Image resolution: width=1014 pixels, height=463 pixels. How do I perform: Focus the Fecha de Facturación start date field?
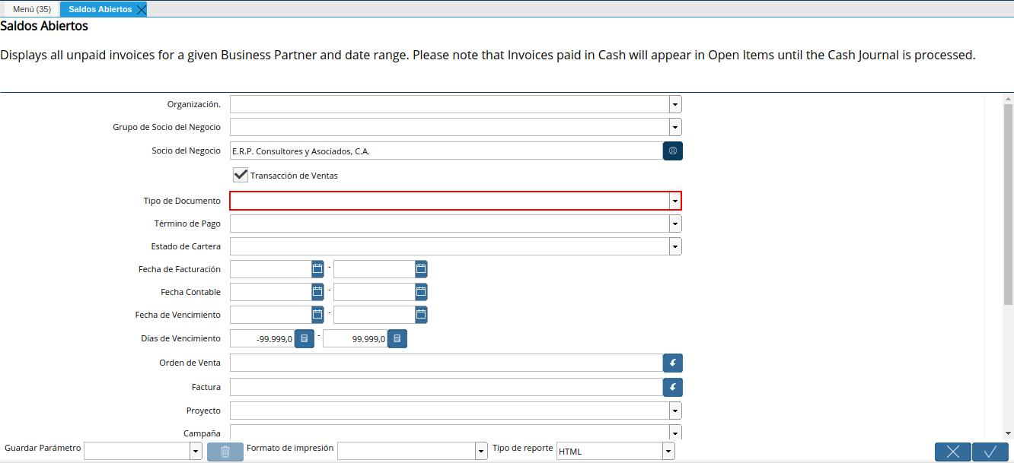270,269
